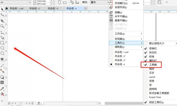Image resolution: width=177 pixels, height=106 pixels.
Task: Select the Ellipse tool
Action: [x=2, y=48]
